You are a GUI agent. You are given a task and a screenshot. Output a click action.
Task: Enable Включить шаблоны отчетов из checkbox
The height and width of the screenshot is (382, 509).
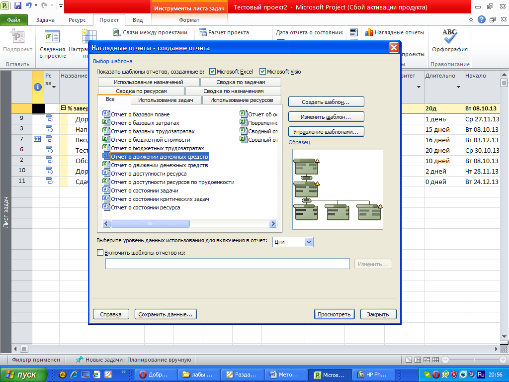100,252
